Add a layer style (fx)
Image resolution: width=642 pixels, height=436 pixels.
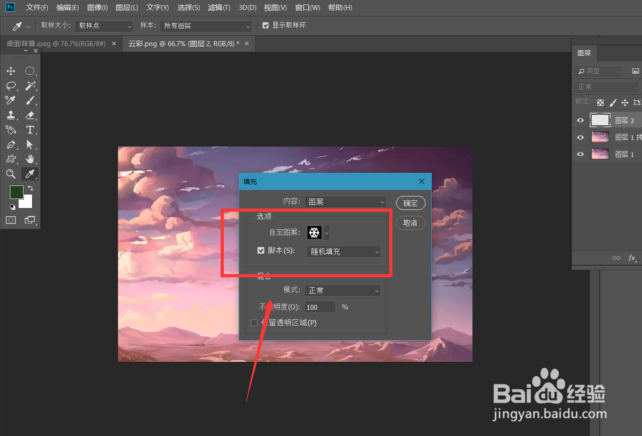tap(633, 258)
